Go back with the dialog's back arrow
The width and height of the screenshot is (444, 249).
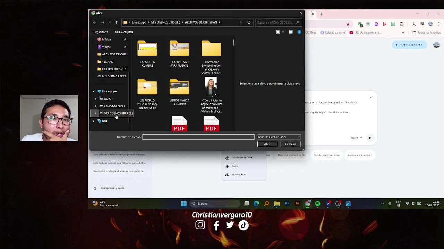[x=94, y=22]
